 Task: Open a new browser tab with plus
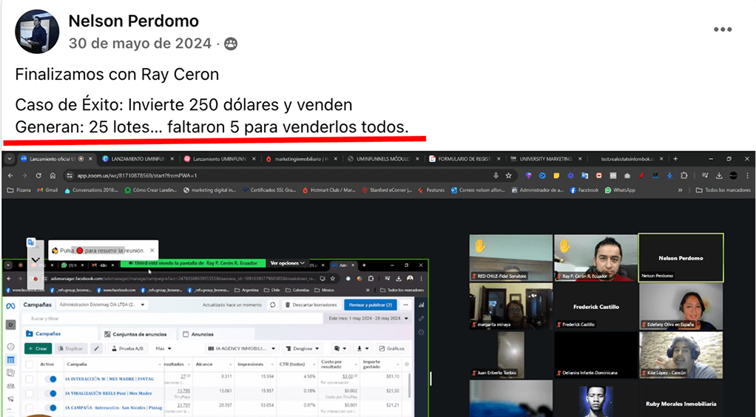pyautogui.click(x=675, y=159)
